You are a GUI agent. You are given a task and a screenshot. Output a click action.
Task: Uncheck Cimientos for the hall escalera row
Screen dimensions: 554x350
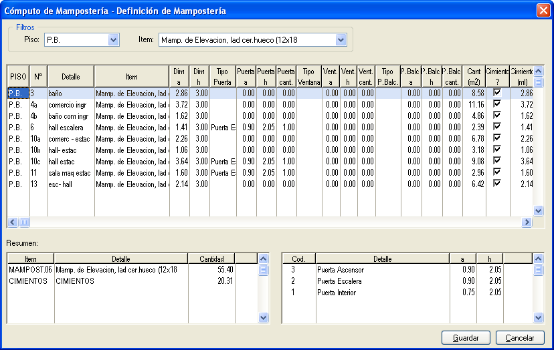496,126
